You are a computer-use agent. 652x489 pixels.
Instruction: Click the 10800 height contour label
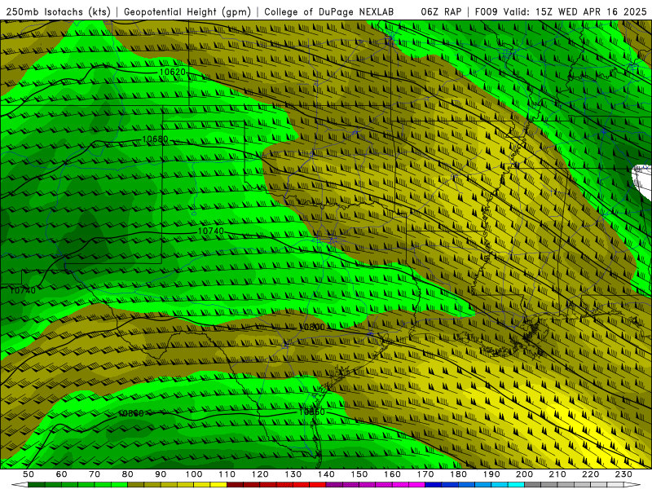coord(312,327)
